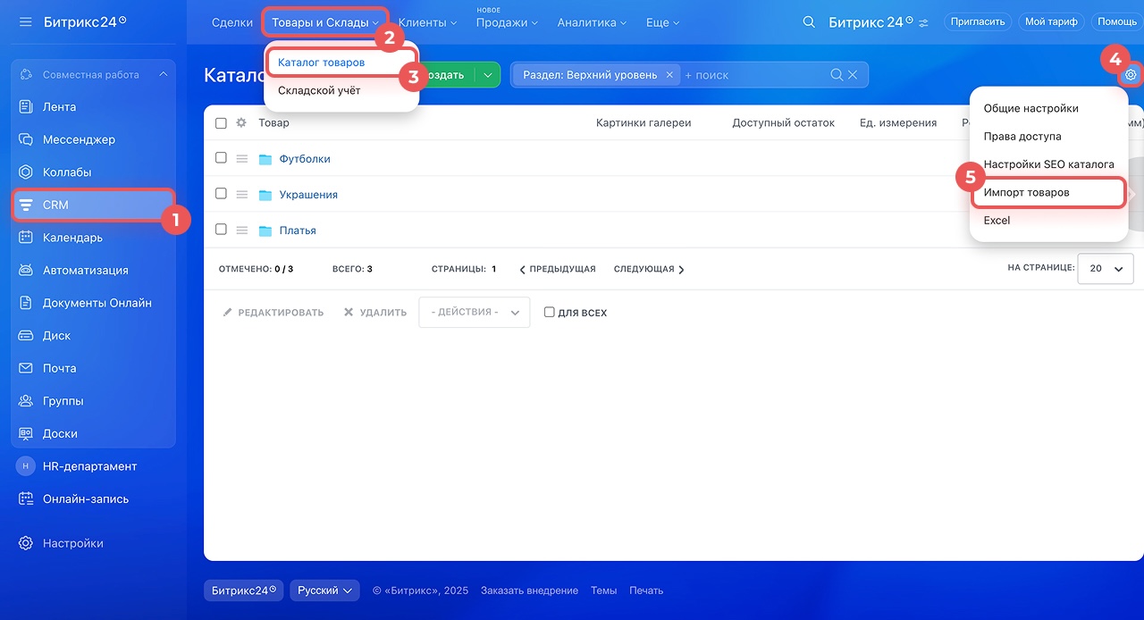1144x620 pixels.
Task: Click the magnifier search icon in top bar
Action: pyautogui.click(x=809, y=22)
